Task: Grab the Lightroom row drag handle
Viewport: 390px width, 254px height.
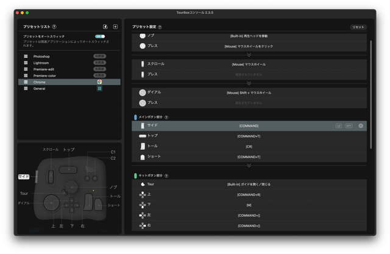Action: pos(26,63)
